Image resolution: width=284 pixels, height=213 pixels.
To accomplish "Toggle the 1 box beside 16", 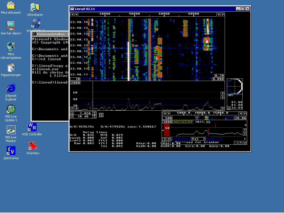I will [x=164, y=139].
